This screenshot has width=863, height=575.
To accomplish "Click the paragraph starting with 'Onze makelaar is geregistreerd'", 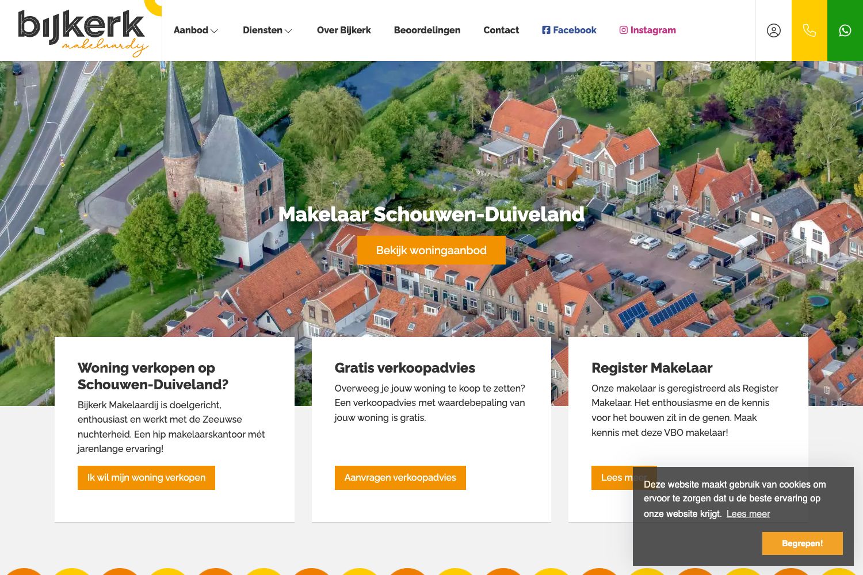I will click(x=685, y=411).
